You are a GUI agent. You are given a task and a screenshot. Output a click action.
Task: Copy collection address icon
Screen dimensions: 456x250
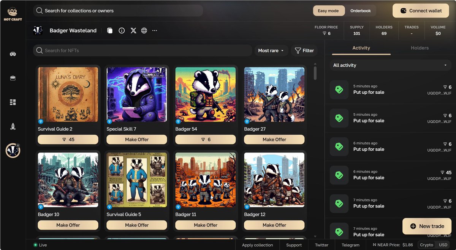pos(110,31)
